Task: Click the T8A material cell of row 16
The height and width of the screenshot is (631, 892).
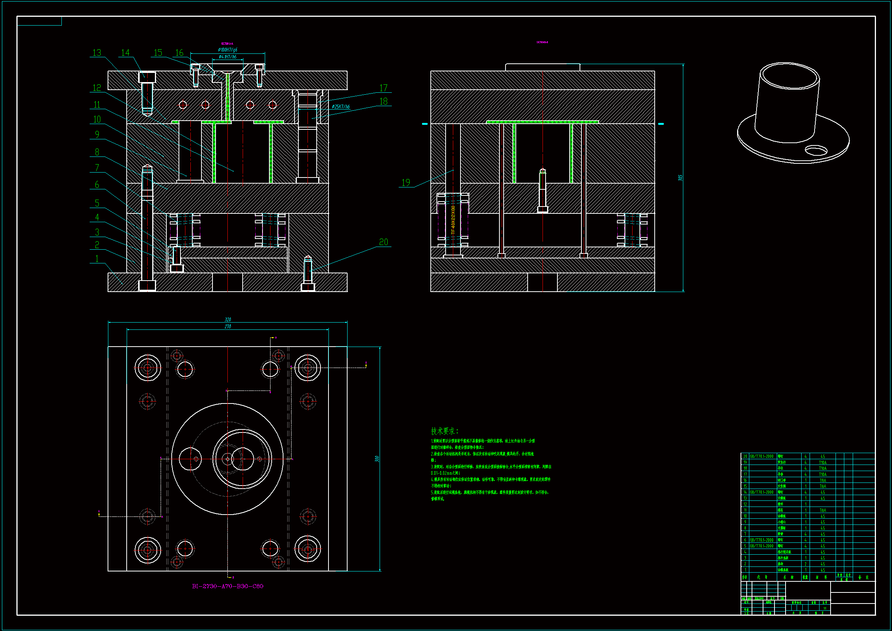Action: point(823,481)
